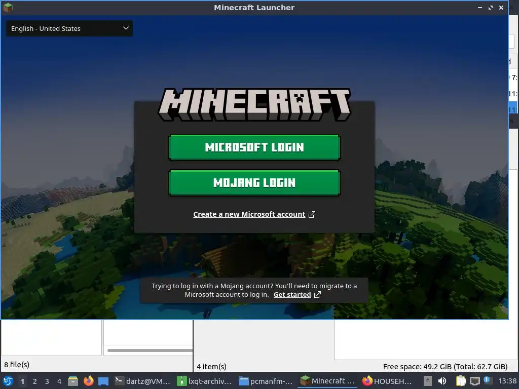Switch to the pcmanfm taskbar item
The width and height of the screenshot is (519, 389).
click(x=266, y=381)
